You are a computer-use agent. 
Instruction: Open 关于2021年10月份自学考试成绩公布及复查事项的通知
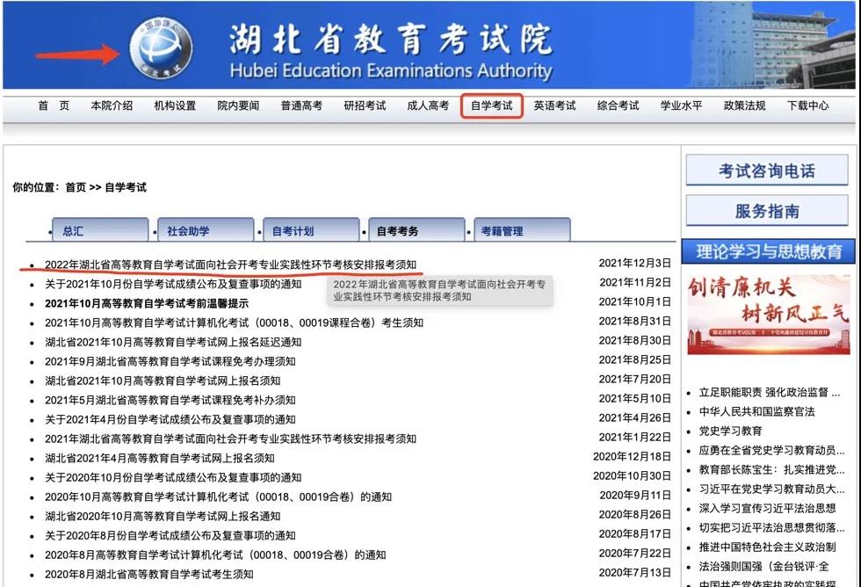click(x=173, y=284)
